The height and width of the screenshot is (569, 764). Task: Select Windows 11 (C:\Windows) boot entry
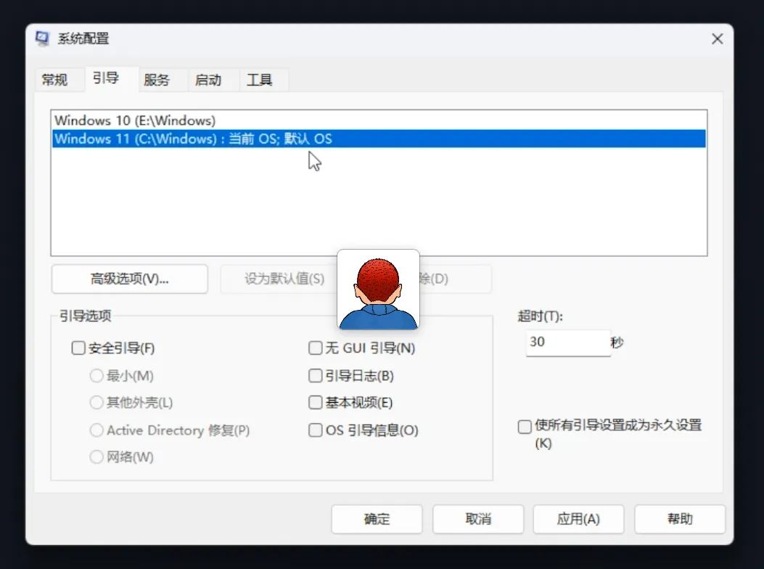tap(379, 139)
